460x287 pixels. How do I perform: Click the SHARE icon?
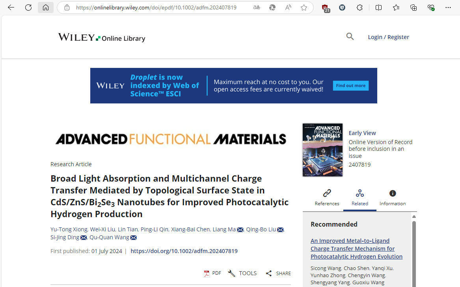(x=269, y=273)
